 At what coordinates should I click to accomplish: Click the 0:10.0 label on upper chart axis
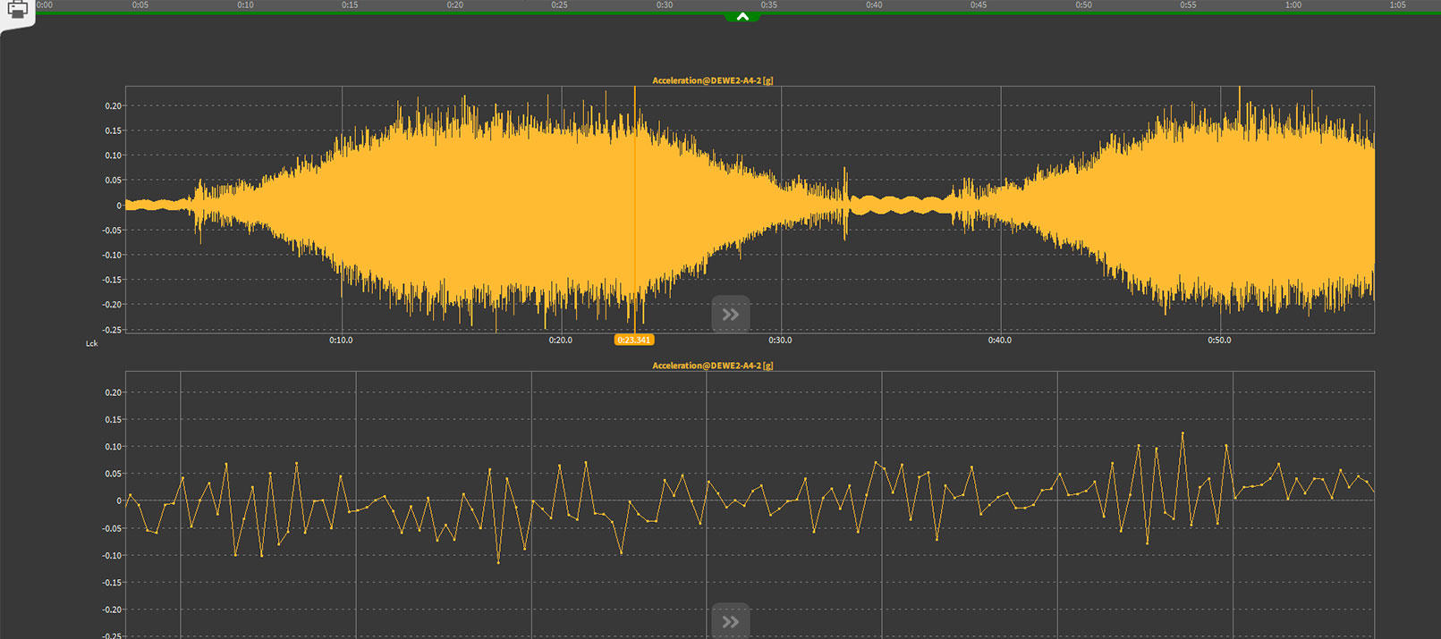click(341, 341)
